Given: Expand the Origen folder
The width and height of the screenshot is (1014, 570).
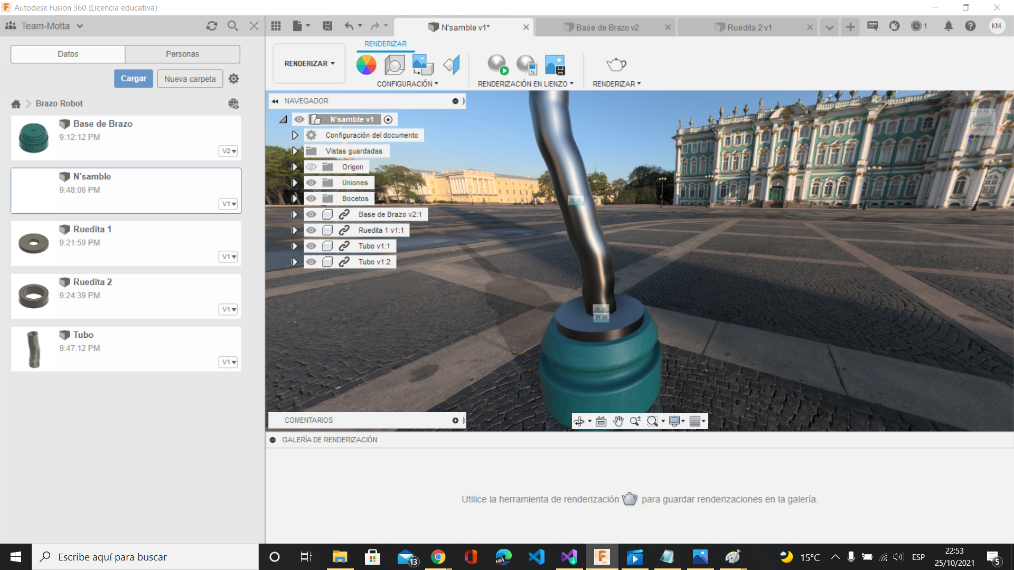Looking at the screenshot, I should pos(295,167).
